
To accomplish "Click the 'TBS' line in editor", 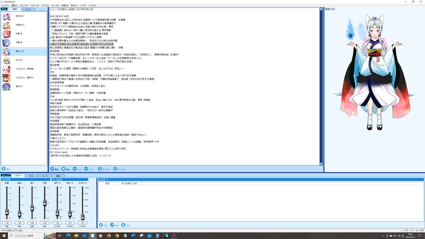I will pos(52,72).
